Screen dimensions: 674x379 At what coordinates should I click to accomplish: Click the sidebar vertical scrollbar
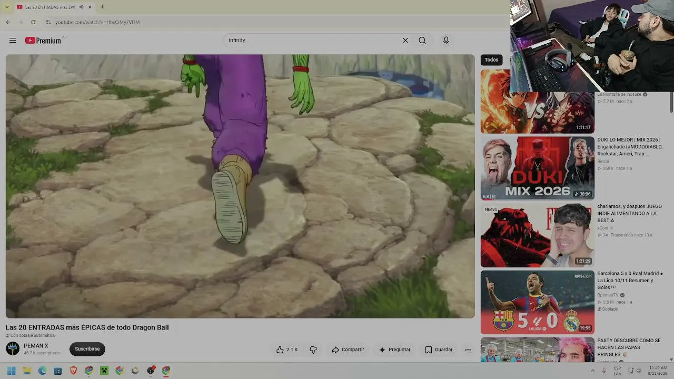point(671,102)
